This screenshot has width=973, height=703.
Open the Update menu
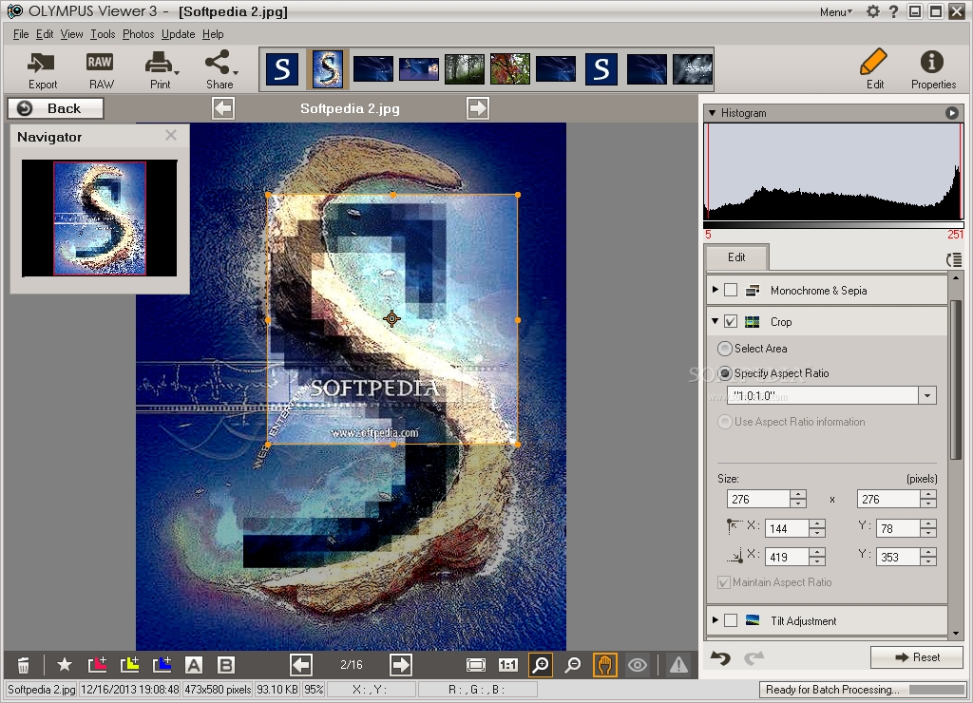pos(178,34)
